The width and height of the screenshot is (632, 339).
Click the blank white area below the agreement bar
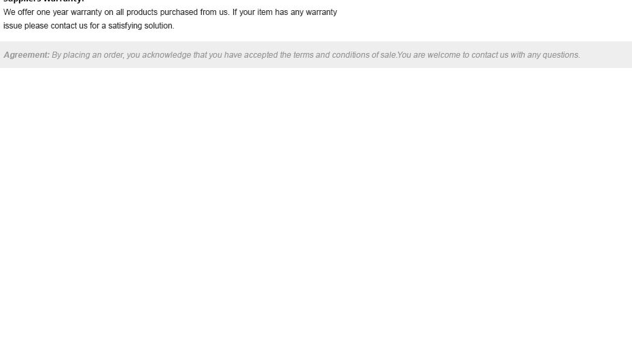pyautogui.click(x=316, y=202)
